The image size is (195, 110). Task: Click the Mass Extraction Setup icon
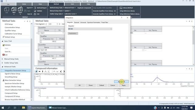pos(3,80)
